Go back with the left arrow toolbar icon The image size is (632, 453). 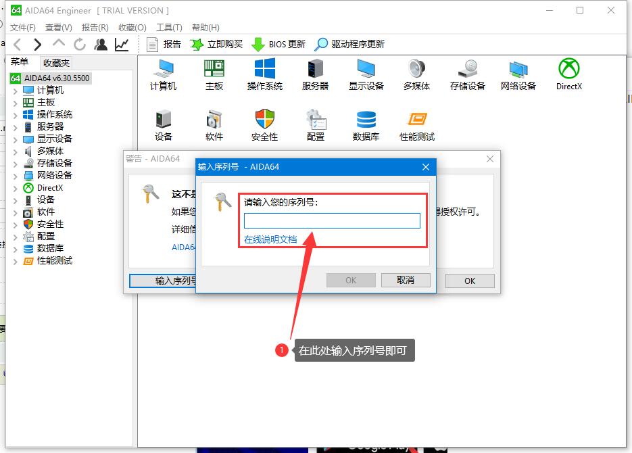pyautogui.click(x=18, y=45)
